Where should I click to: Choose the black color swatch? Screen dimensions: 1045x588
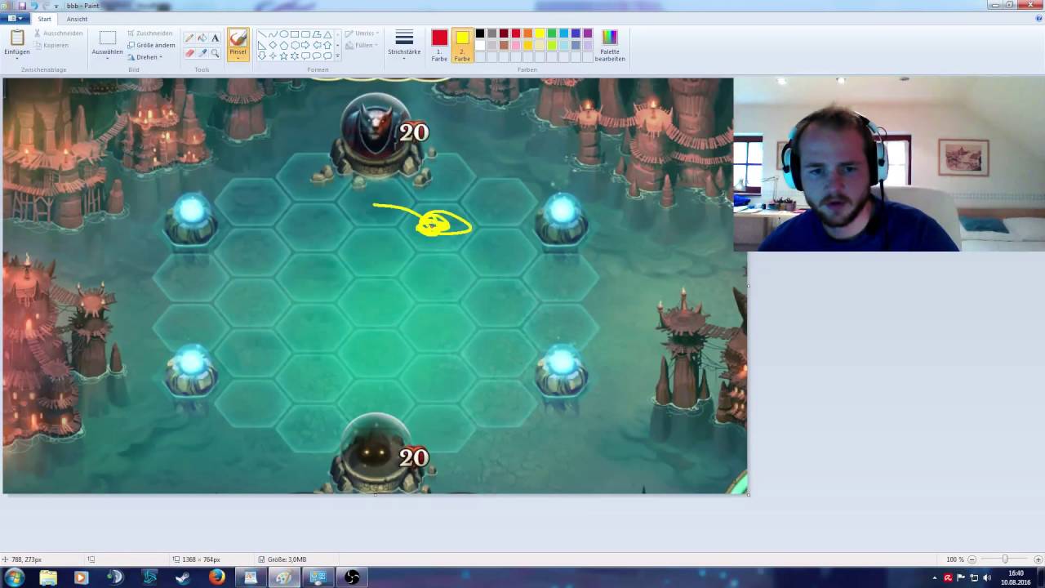click(480, 33)
